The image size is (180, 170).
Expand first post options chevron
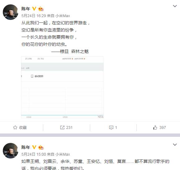(x=175, y=6)
